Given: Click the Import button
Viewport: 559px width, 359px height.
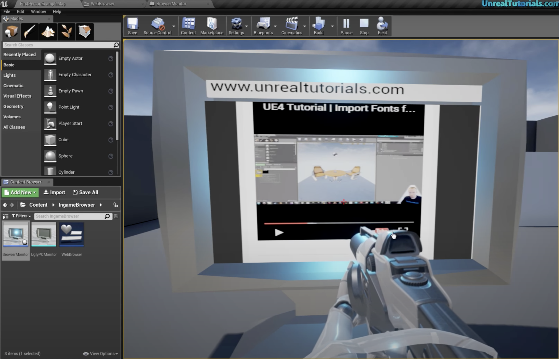Looking at the screenshot, I should (54, 192).
